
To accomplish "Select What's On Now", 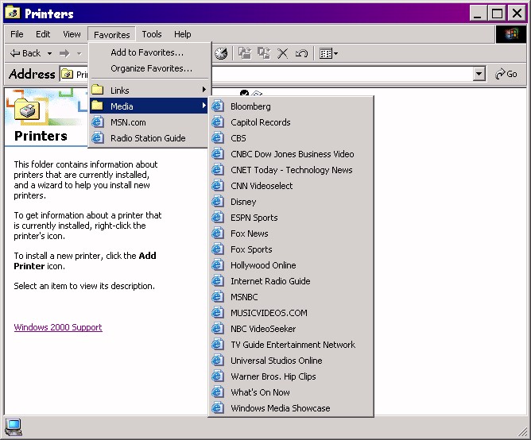I will click(x=291, y=392).
